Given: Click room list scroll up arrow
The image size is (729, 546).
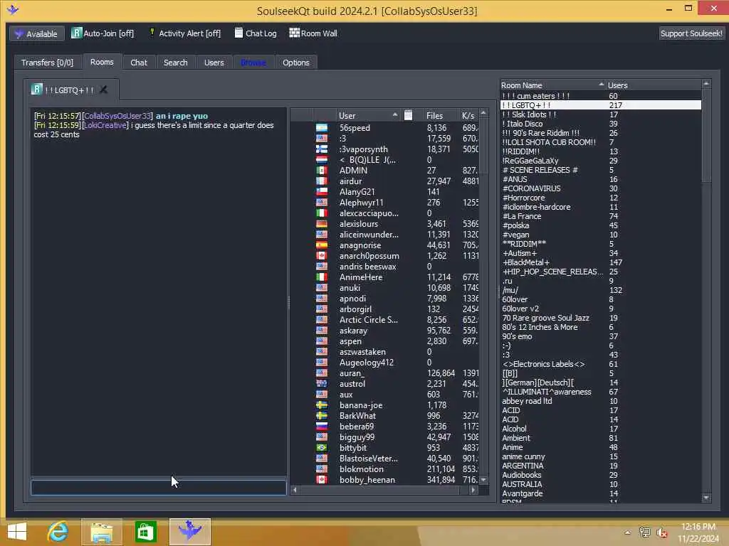Looking at the screenshot, I should pyautogui.click(x=706, y=84).
